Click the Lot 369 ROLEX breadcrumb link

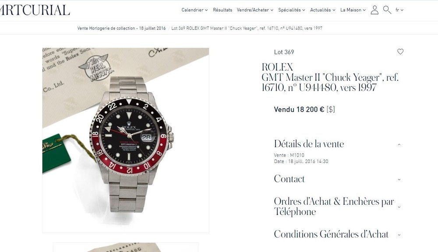247,28
